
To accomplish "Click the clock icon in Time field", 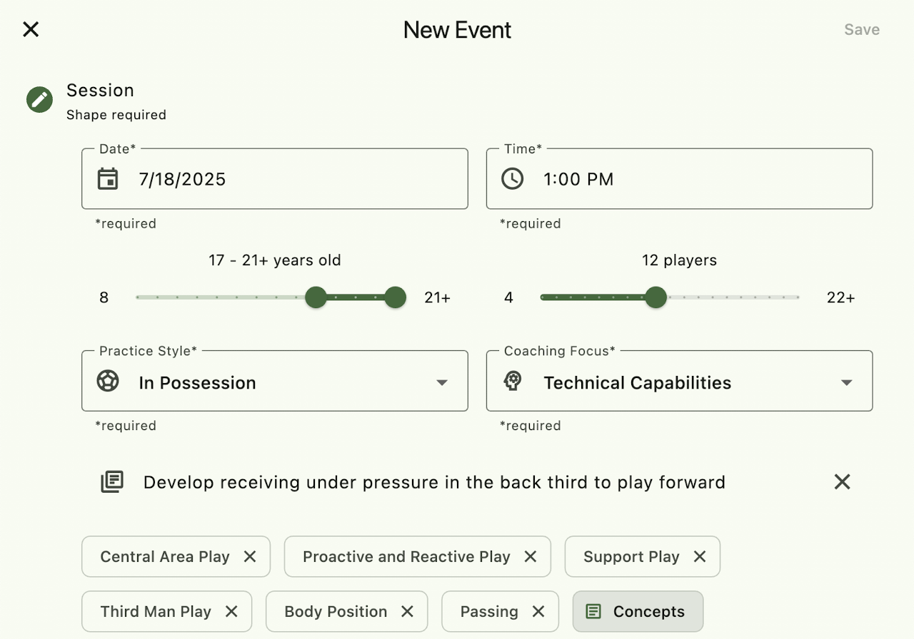I will [512, 178].
